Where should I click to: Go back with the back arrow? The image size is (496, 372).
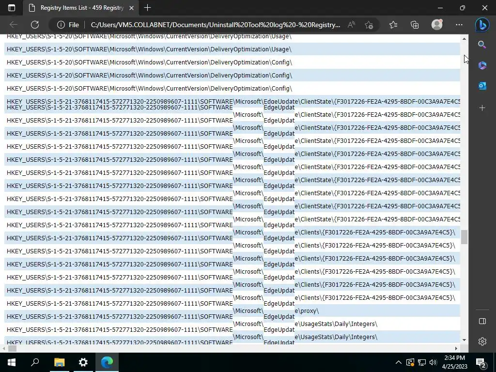click(x=13, y=25)
